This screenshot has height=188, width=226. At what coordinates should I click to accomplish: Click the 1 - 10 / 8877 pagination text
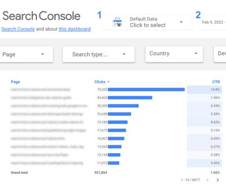pos(190,180)
